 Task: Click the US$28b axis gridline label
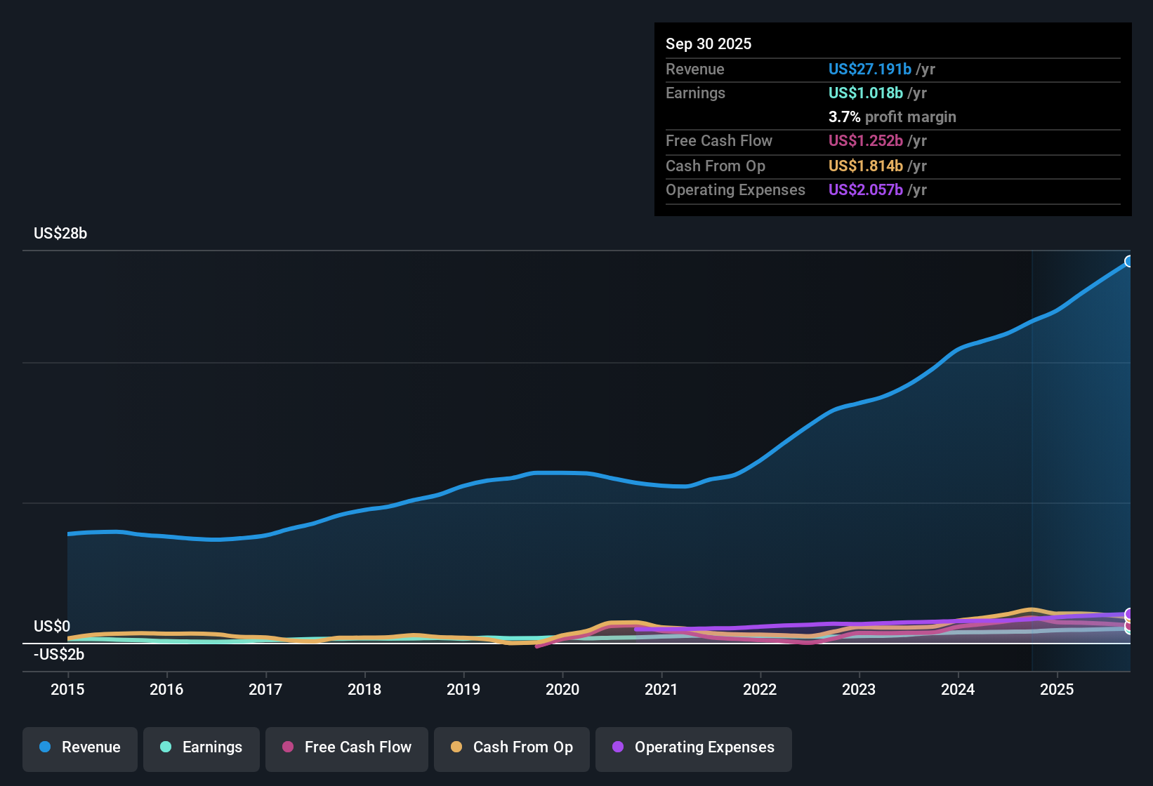point(60,234)
